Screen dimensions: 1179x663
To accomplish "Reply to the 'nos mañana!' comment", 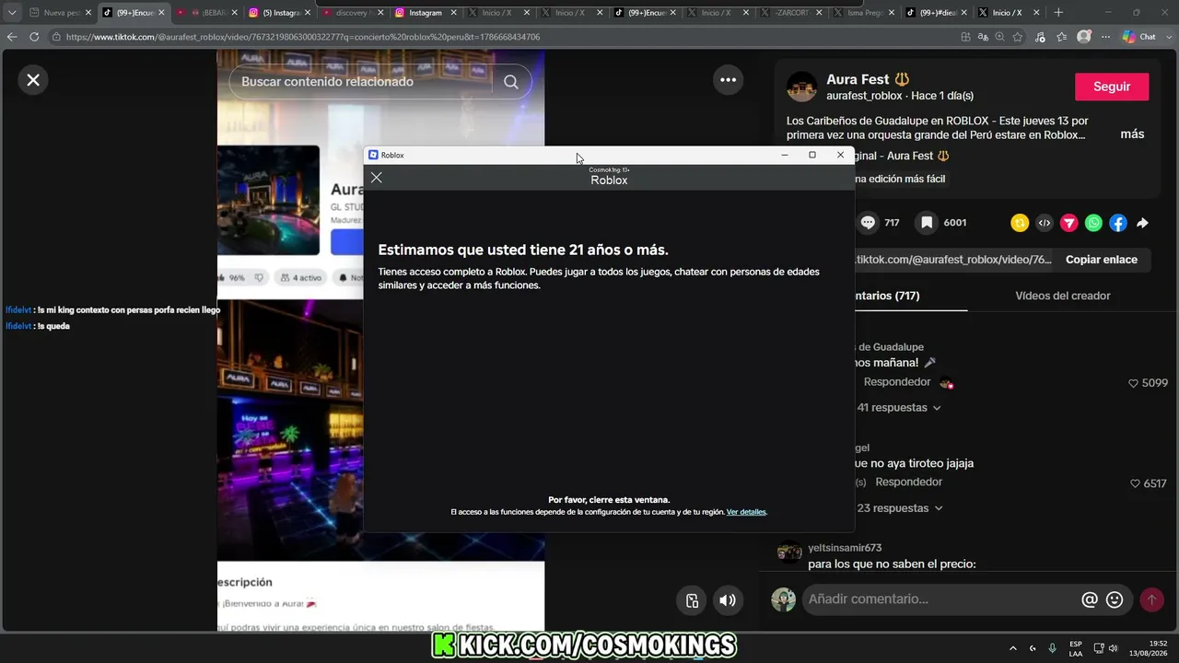I will [897, 382].
